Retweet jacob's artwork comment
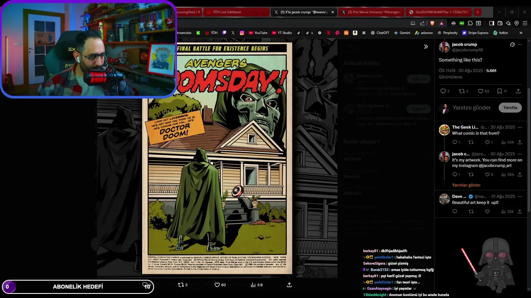This screenshot has height=298, width=531. pos(471,174)
